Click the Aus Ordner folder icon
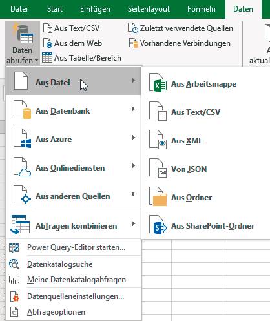Screen dimensions: 270x321 pos(158,196)
